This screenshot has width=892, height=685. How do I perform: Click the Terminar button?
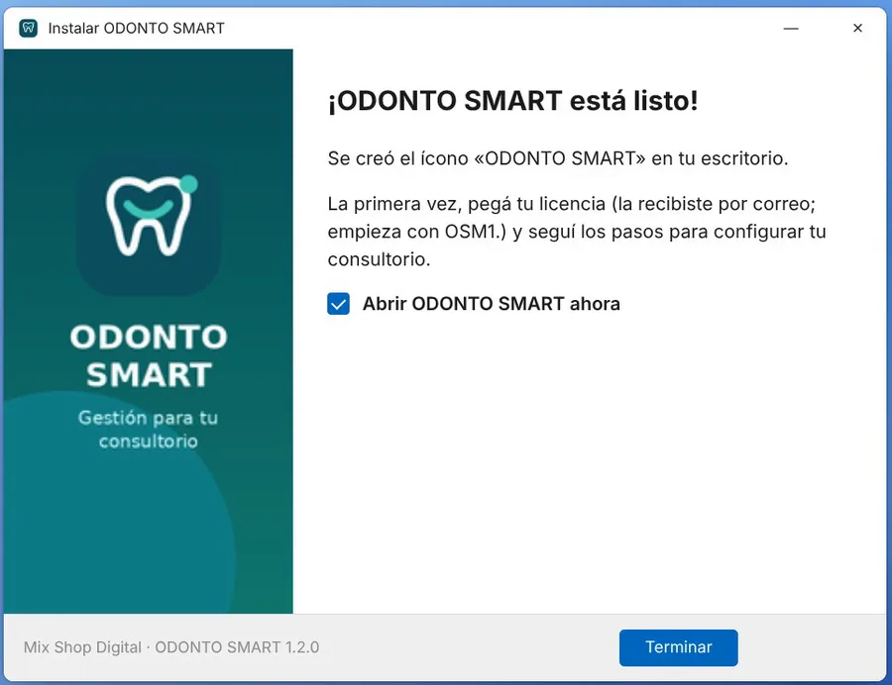click(x=678, y=647)
